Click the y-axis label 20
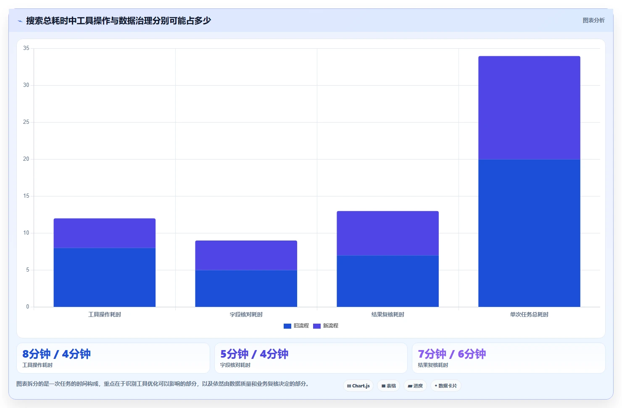This screenshot has width=622, height=408. tap(26, 159)
